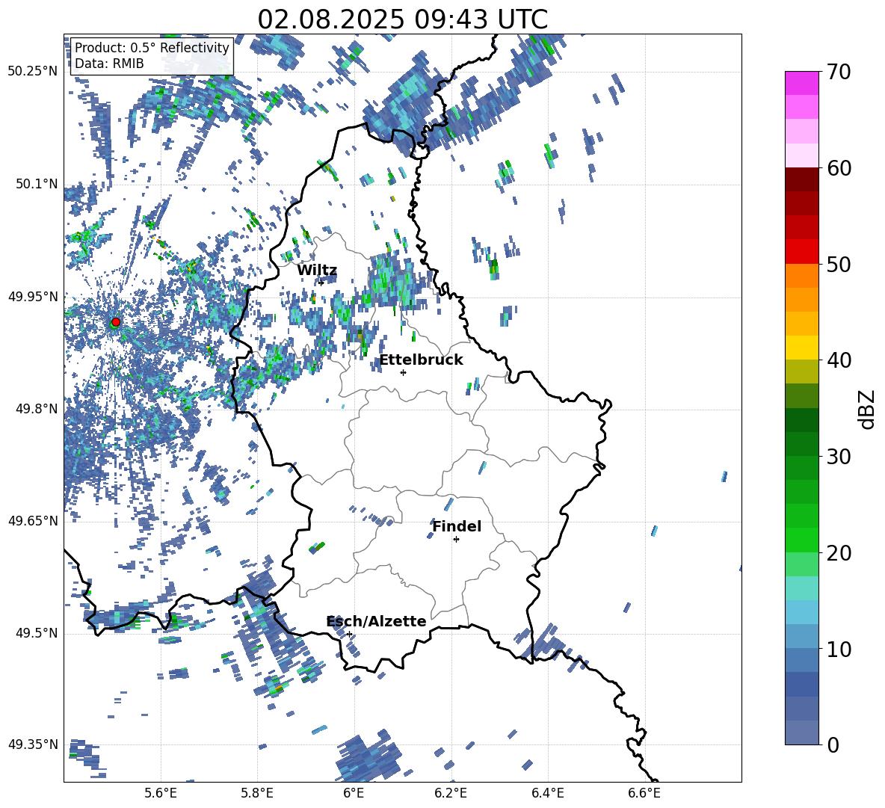Click the orange colorbar swatch just below 50

click(x=801, y=276)
